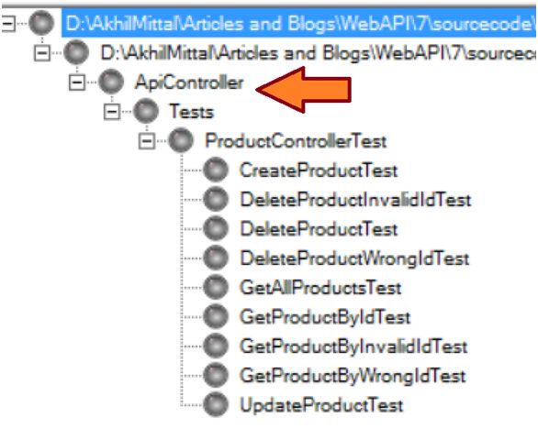This screenshot has width=538, height=440.
Task: Collapse the ProductControllerTest fixture node
Action: 147,141
